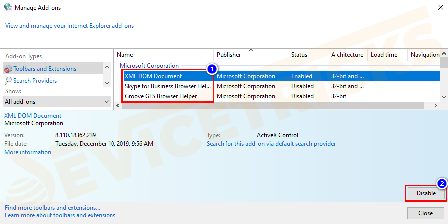Click the Close button
This screenshot has height=224, width=448.
[426, 213]
